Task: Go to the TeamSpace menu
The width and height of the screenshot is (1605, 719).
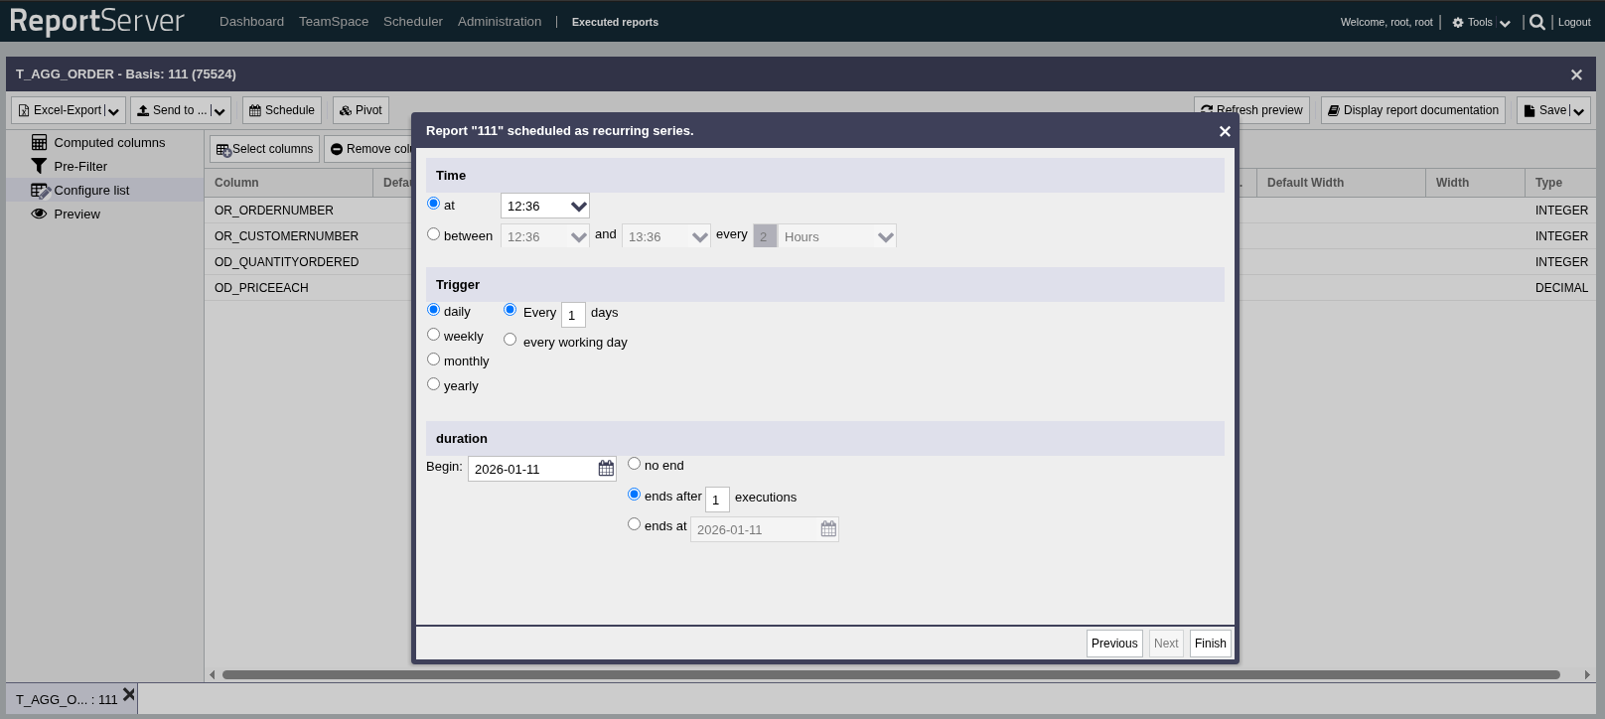Action: [334, 22]
